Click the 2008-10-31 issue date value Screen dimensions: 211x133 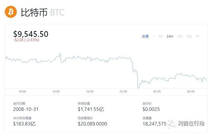[x=27, y=109]
